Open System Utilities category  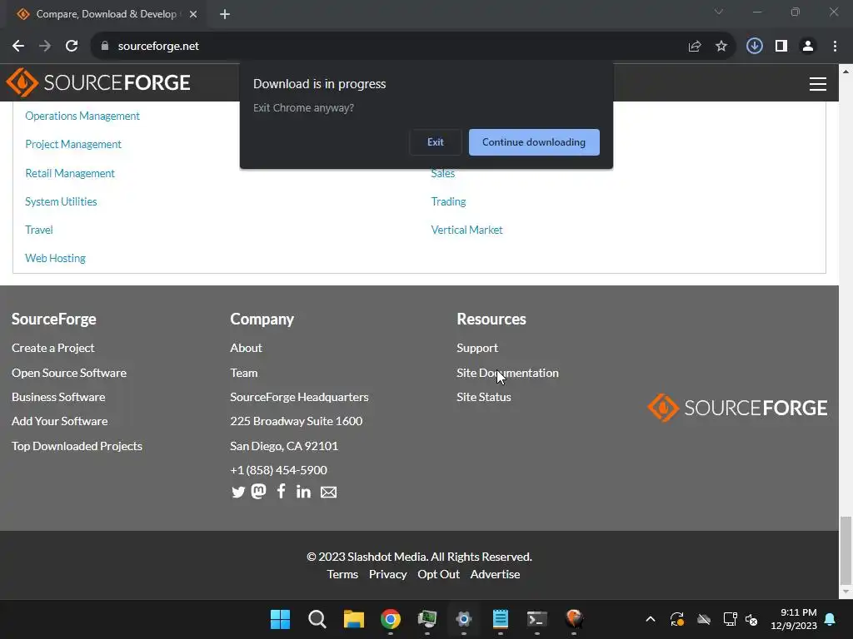point(61,201)
